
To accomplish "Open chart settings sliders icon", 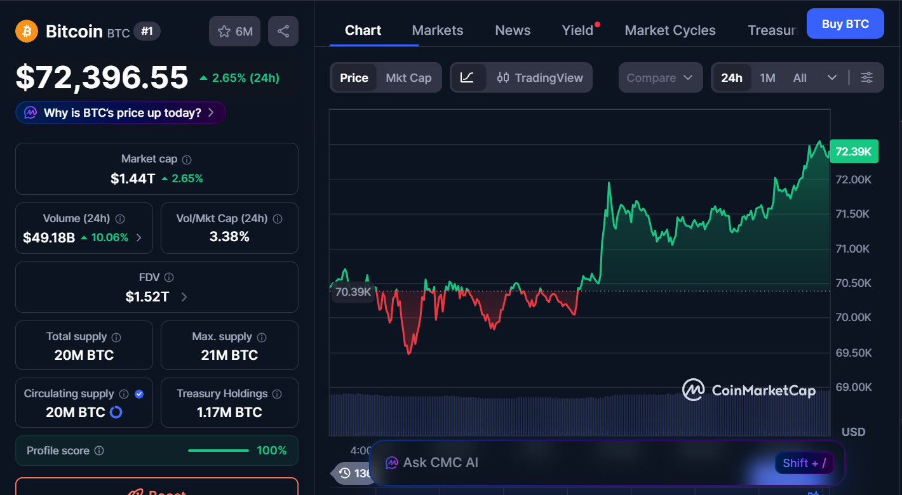I will 866,77.
